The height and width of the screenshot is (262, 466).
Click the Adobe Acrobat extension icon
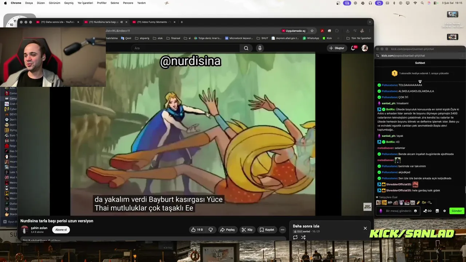[x=322, y=31]
